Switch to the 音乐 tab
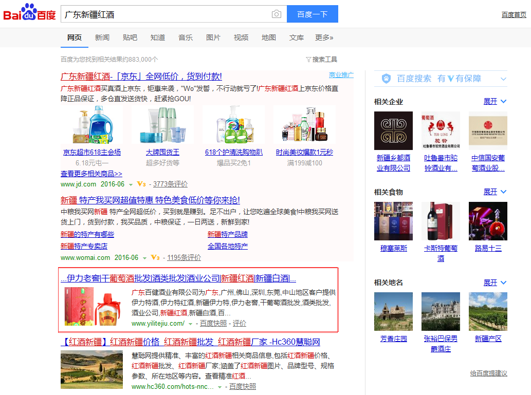 (x=186, y=37)
